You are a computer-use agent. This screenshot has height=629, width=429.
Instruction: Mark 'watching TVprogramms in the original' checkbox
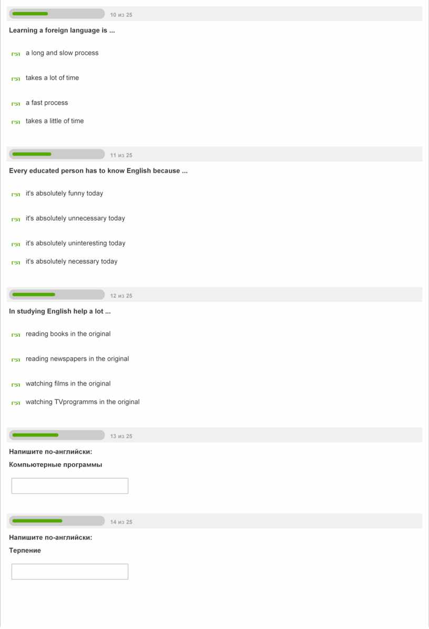click(16, 403)
